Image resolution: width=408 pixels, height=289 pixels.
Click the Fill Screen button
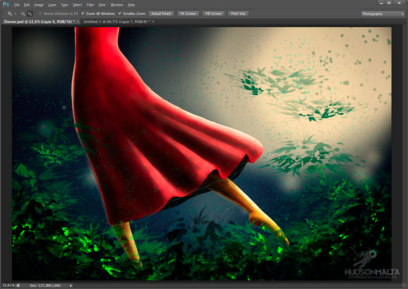[214, 14]
